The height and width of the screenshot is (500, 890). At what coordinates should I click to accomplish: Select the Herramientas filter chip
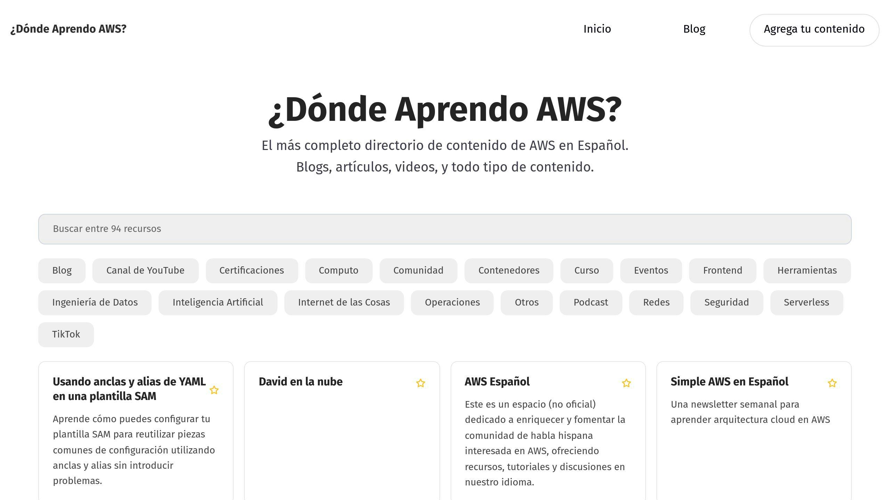point(807,270)
